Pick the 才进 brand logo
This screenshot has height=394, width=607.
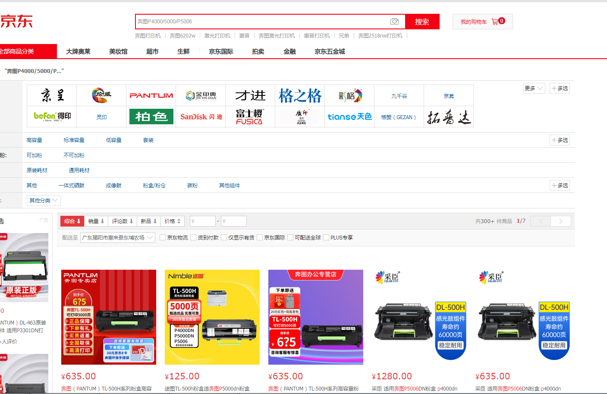point(250,95)
